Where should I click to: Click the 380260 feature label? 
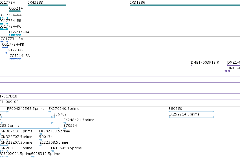(175, 109)
